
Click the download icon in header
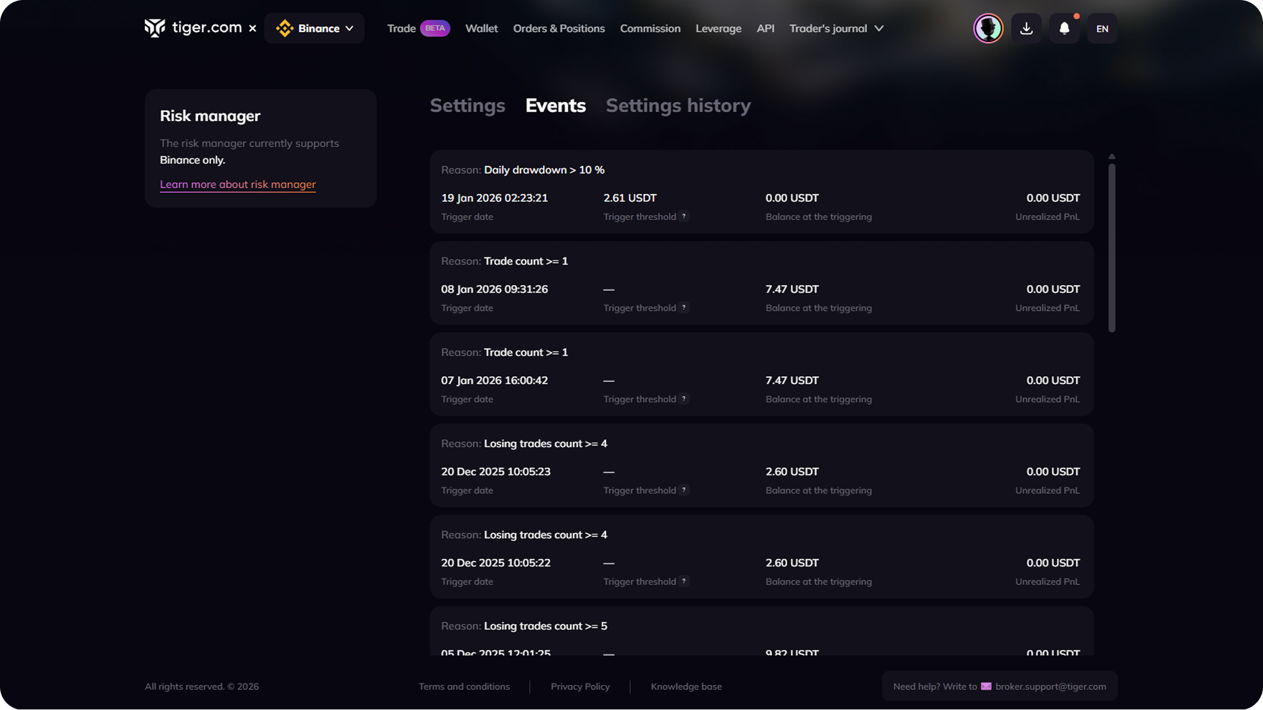point(1026,28)
